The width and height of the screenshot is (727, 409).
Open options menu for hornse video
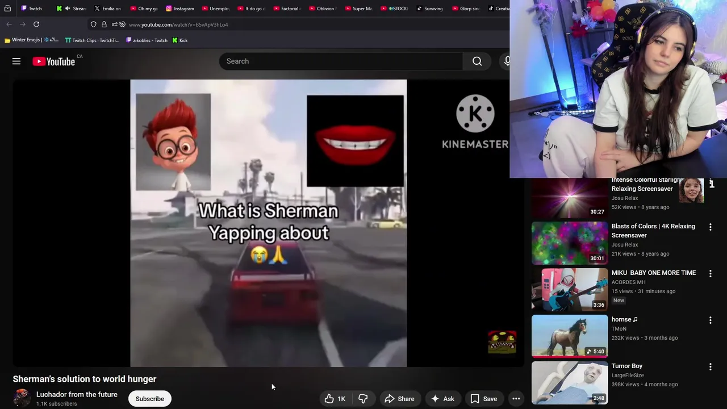[x=710, y=320]
